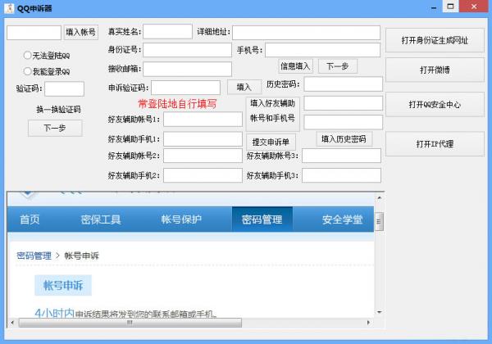Viewport: 492px width, 344px height.
Task: Open the 首页 tab in embedded page
Action: (x=30, y=220)
